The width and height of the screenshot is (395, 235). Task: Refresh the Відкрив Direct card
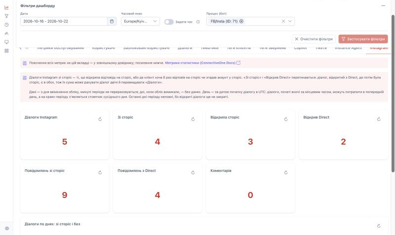379,119
